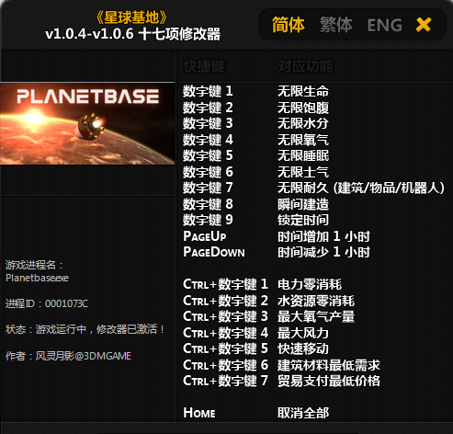Image resolution: width=453 pixels, height=434 pixels.
Task: Click 时间减少 1 小时 entry
Action: click(x=323, y=252)
